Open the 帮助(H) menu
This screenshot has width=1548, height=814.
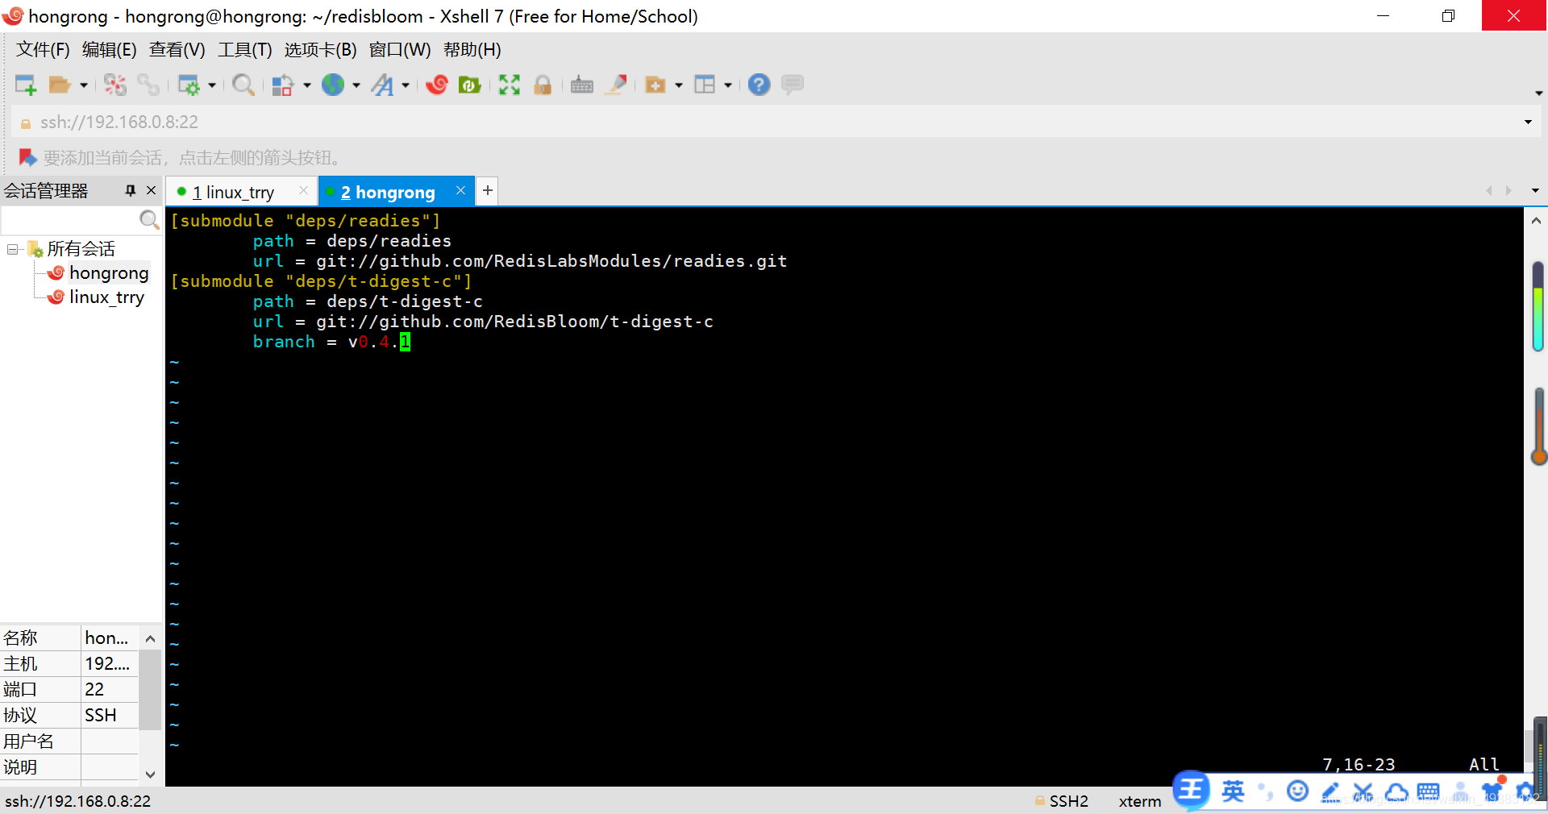point(472,50)
